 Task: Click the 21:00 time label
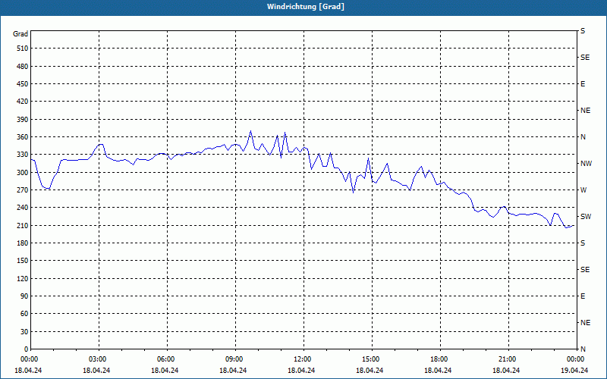pyautogui.click(x=507, y=359)
